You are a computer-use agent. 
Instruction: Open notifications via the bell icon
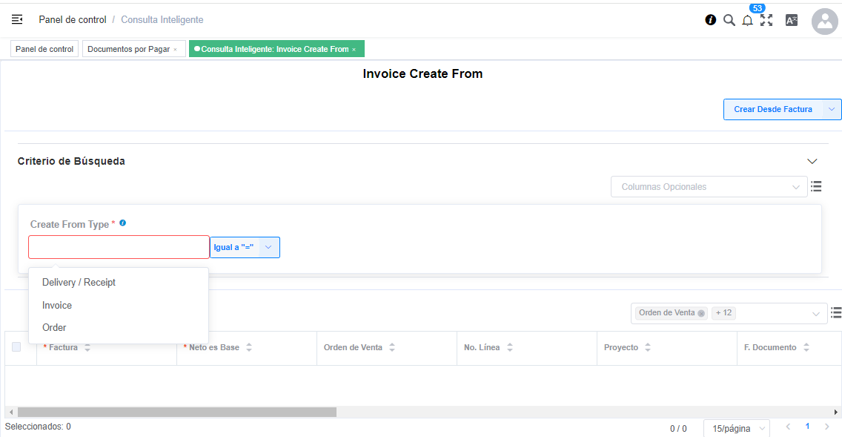(x=747, y=20)
